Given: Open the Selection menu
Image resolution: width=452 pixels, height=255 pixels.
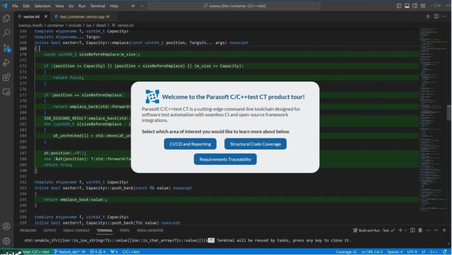Looking at the screenshot, I should (42, 6).
